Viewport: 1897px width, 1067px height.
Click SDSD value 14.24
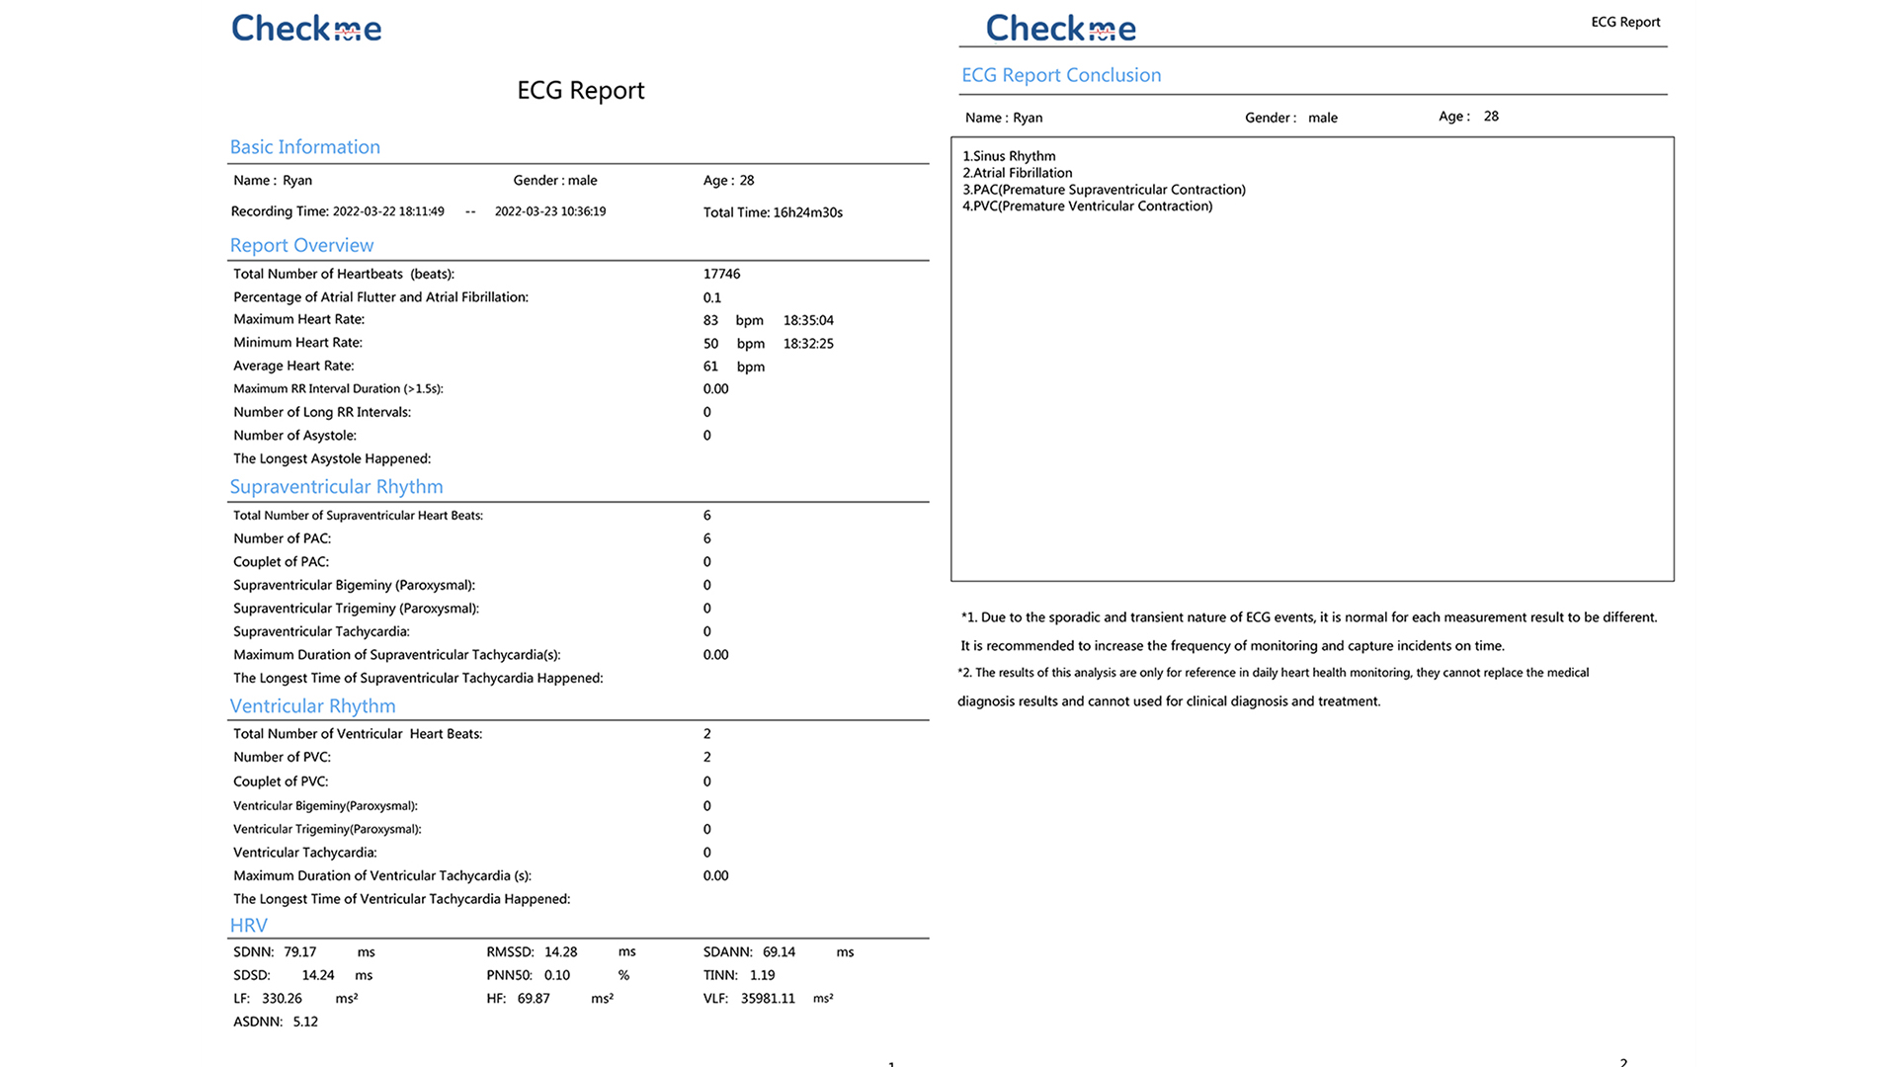click(318, 975)
